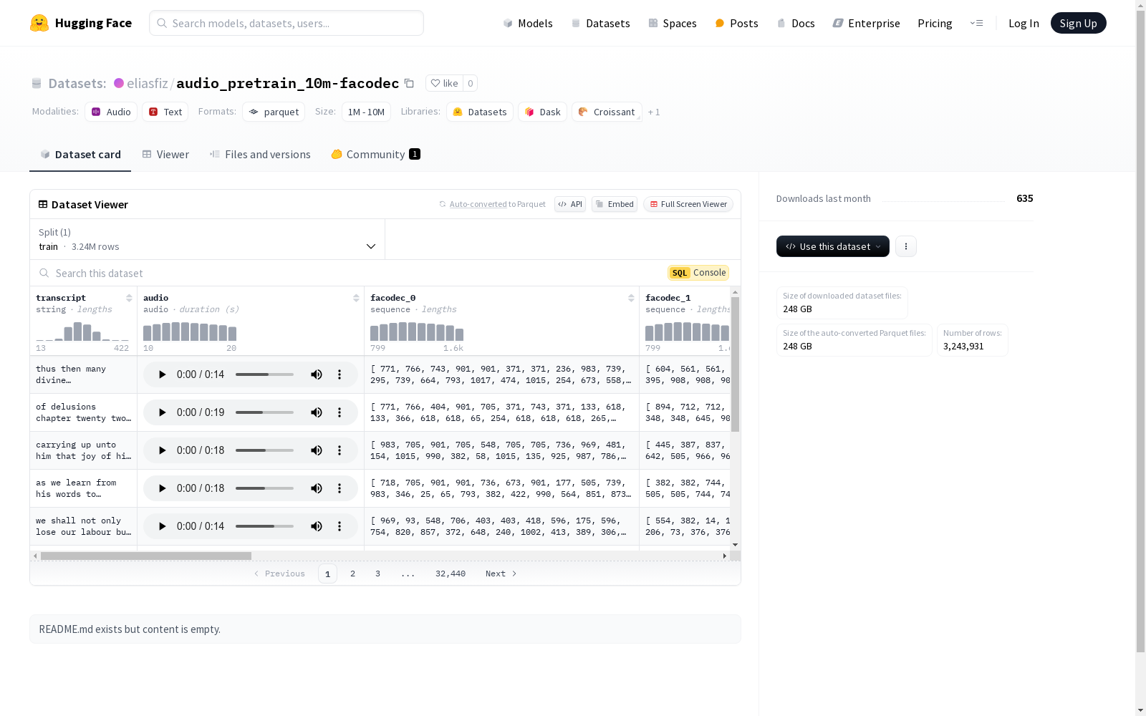The width and height of the screenshot is (1146, 716).
Task: Go to page 2 of the dataset
Action: [352, 574]
